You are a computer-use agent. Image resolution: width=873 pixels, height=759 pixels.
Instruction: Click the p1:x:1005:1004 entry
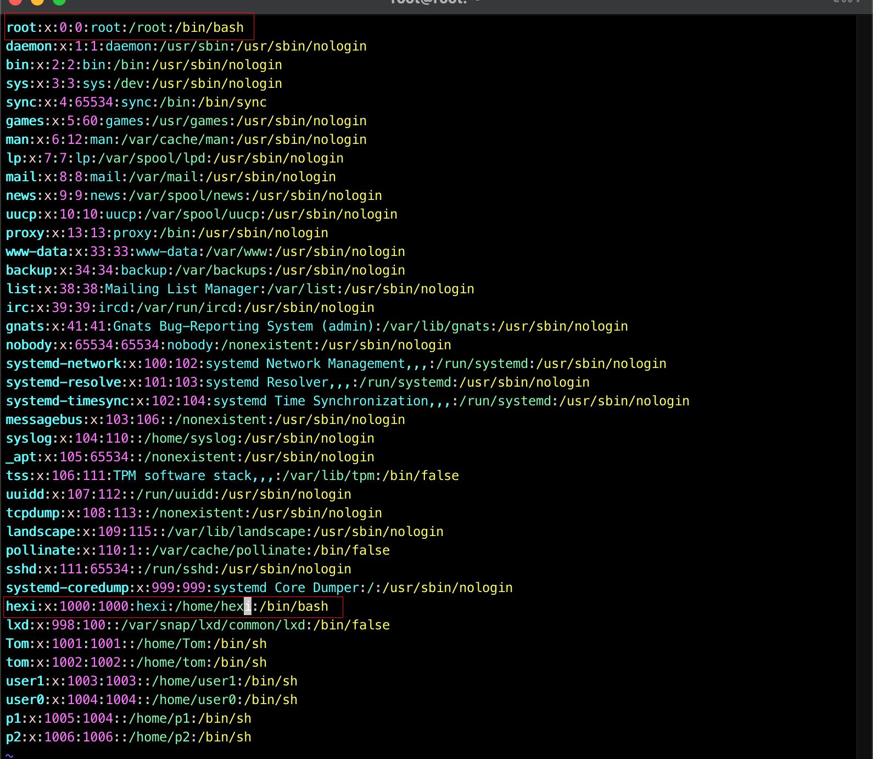pos(128,718)
